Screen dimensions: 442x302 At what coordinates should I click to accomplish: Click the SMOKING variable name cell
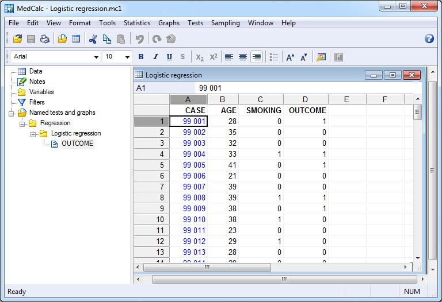point(261,110)
